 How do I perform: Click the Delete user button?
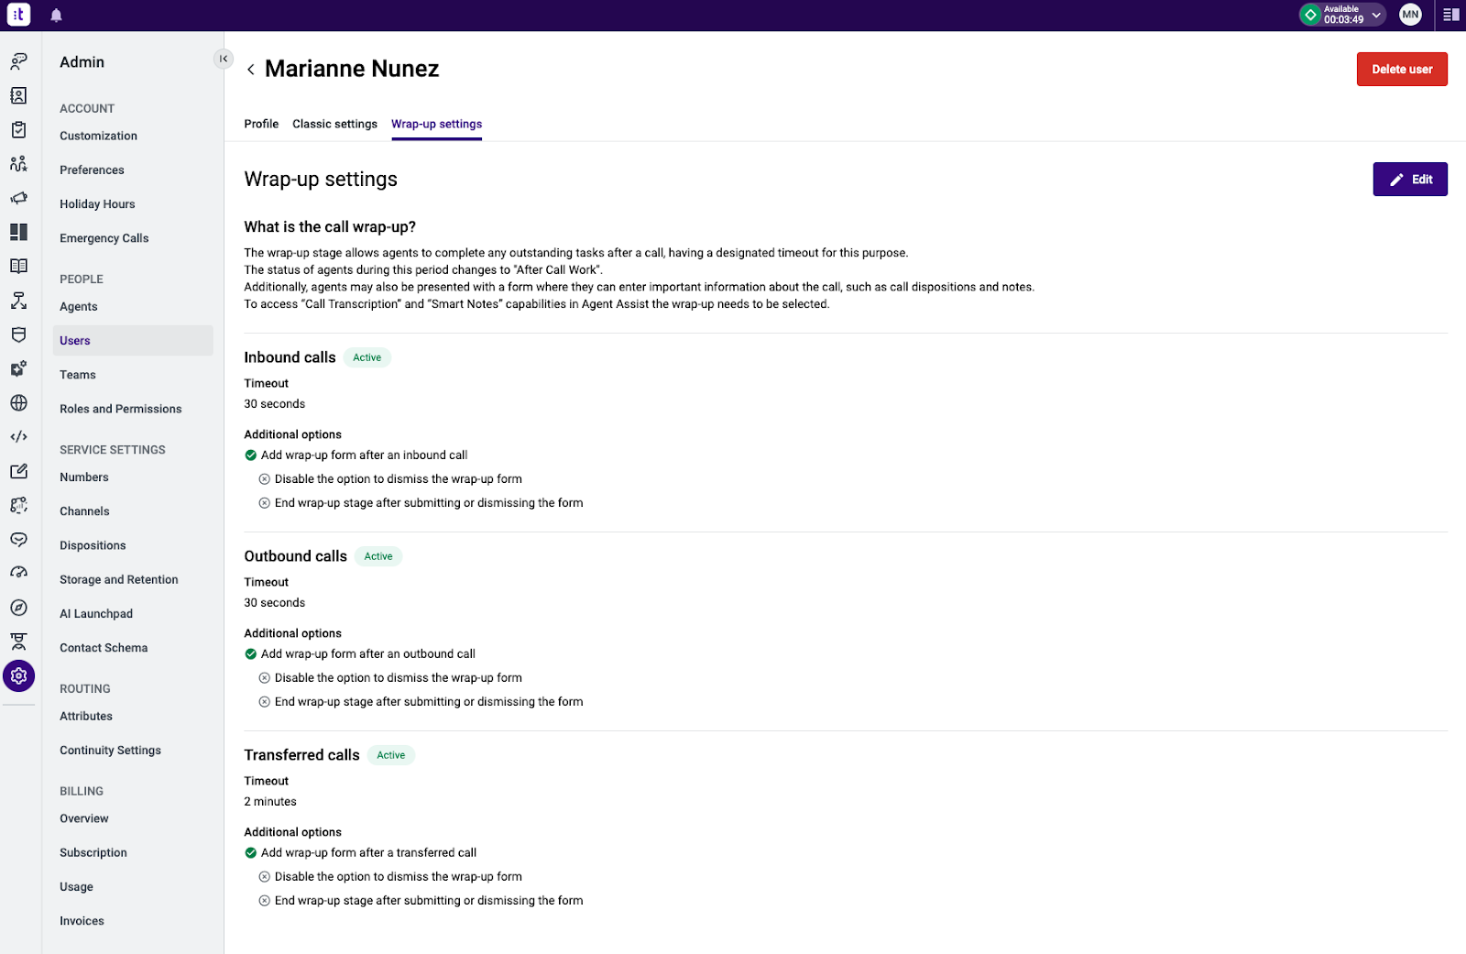tap(1401, 69)
